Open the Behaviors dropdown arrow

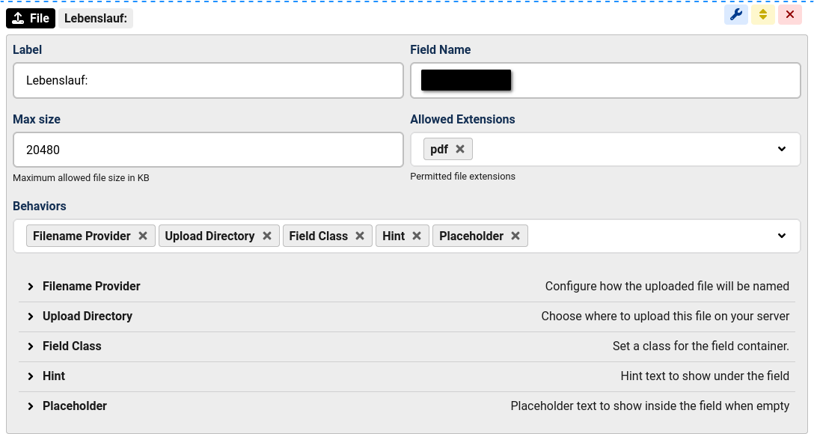tap(782, 236)
